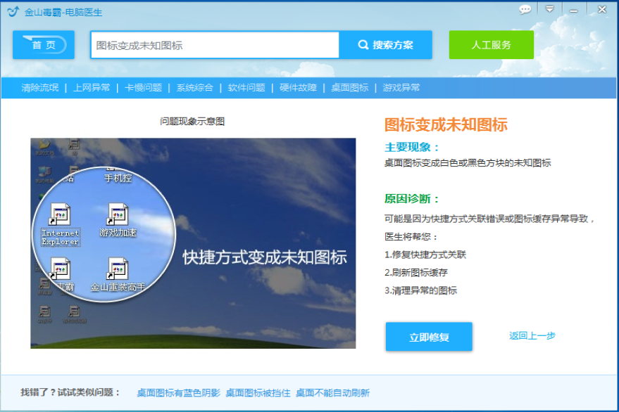Open 人工服务 manual service
Screen dimensions: 619x412
[x=491, y=45]
